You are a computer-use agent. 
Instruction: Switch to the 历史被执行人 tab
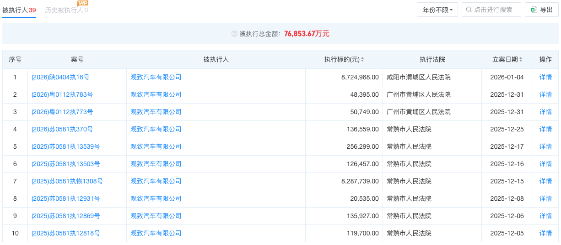[66, 10]
